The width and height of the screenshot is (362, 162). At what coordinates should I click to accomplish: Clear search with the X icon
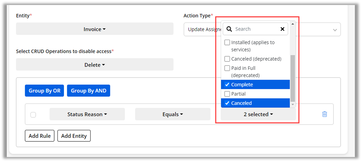[282, 29]
